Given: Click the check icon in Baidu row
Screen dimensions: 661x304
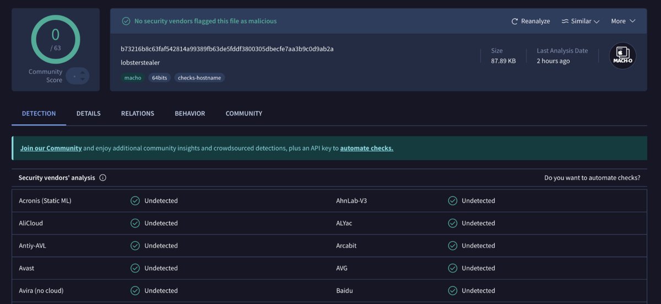Looking at the screenshot, I should click(x=453, y=290).
